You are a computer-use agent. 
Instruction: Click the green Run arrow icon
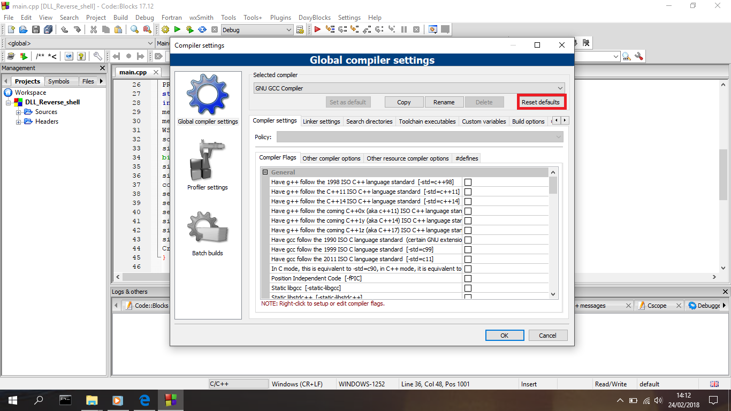[177, 29]
